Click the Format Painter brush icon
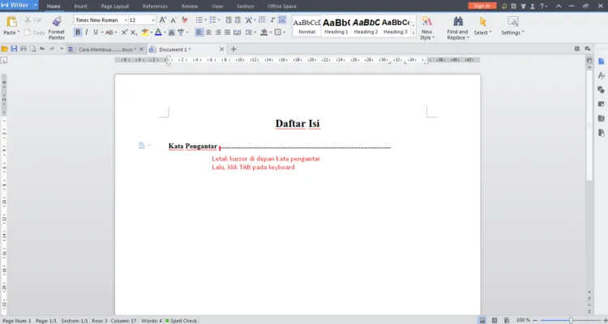 [57, 22]
